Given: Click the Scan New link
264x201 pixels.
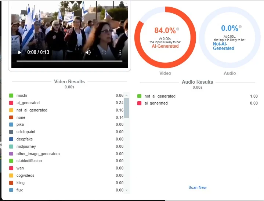Looking at the screenshot, I should tap(198, 187).
